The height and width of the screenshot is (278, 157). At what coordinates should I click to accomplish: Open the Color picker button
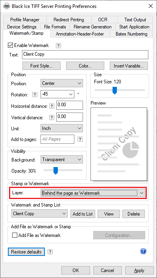(x=85, y=66)
